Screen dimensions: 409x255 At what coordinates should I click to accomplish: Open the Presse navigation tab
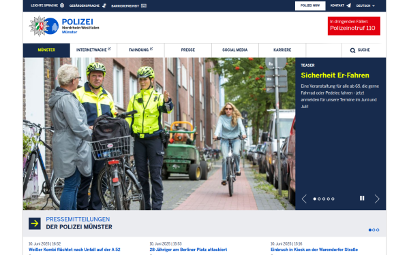click(x=188, y=50)
